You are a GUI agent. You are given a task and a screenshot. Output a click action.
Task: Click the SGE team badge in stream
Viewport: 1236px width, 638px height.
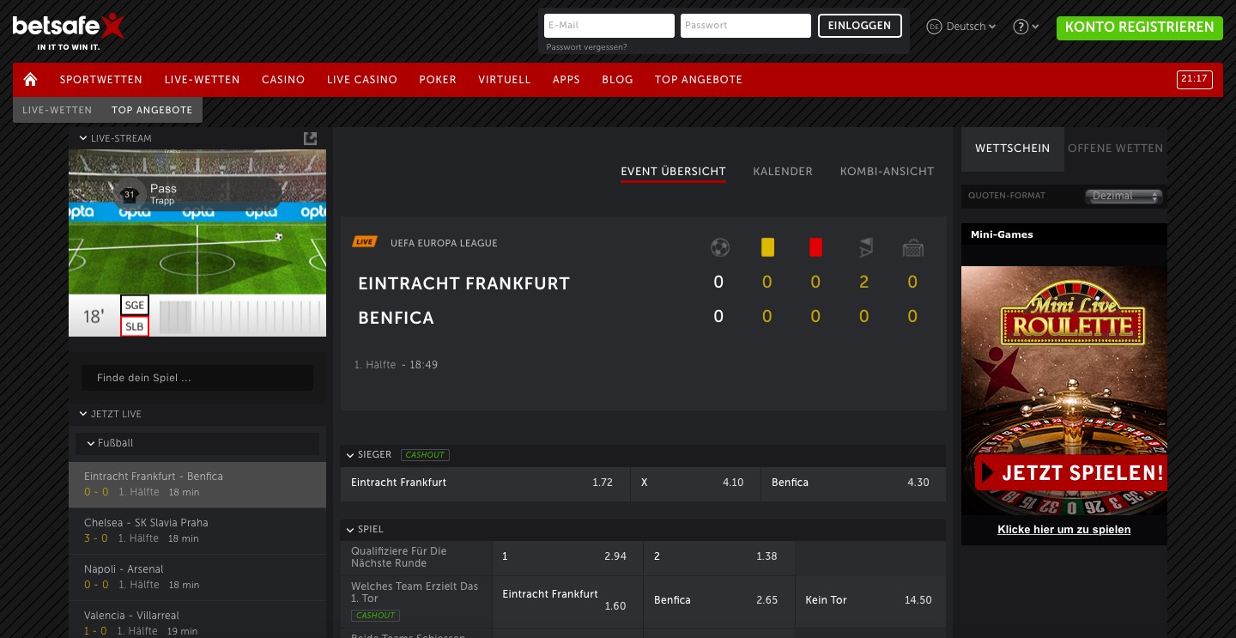135,306
